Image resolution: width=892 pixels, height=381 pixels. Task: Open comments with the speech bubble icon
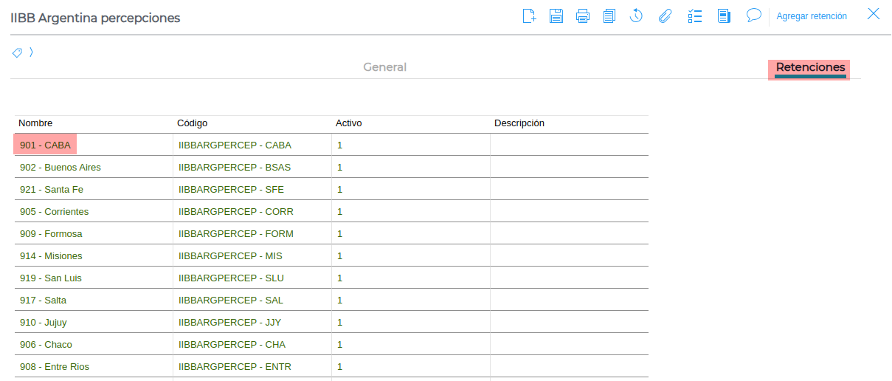point(753,15)
